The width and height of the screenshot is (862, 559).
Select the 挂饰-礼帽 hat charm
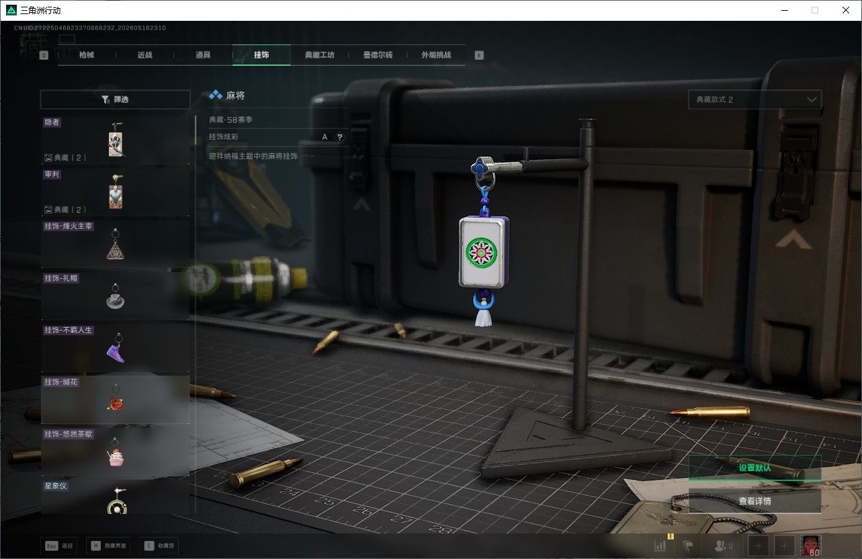click(116, 296)
